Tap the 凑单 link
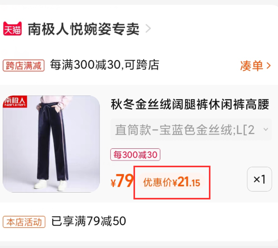 click(x=252, y=66)
